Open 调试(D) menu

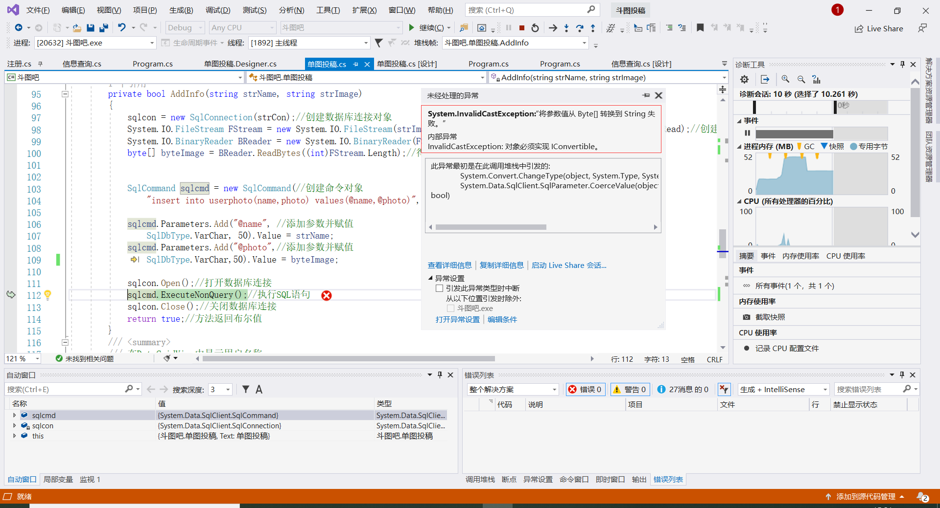217,10
